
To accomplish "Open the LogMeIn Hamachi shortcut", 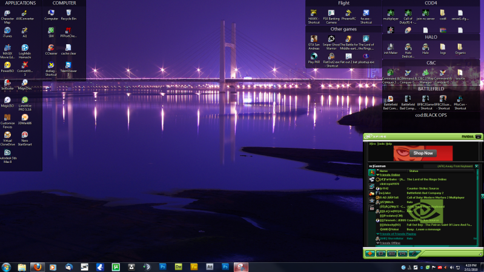I will pos(25,51).
